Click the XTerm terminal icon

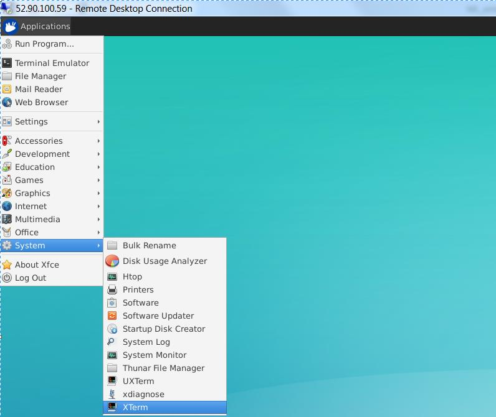[x=112, y=407]
